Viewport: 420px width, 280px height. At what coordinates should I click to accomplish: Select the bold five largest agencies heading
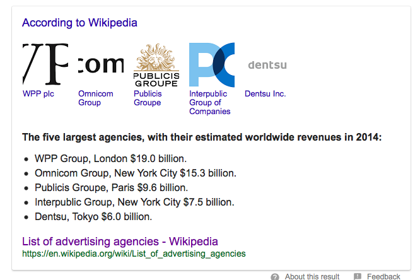(202, 137)
